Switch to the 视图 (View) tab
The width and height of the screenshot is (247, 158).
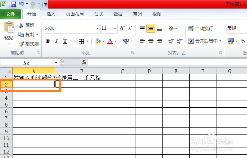pyautogui.click(x=156, y=14)
